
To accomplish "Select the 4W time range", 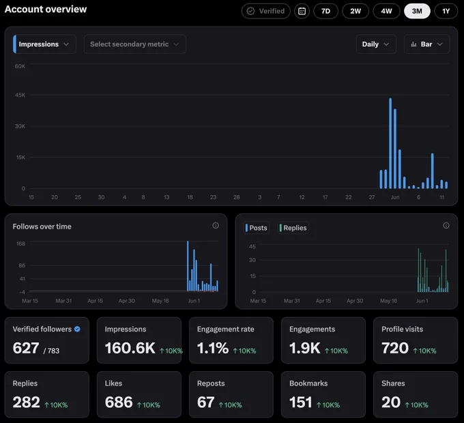I will coord(386,11).
